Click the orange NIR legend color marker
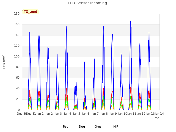176x132 pixels. click(x=109, y=127)
